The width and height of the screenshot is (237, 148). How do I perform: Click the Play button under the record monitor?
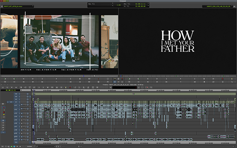(180, 79)
